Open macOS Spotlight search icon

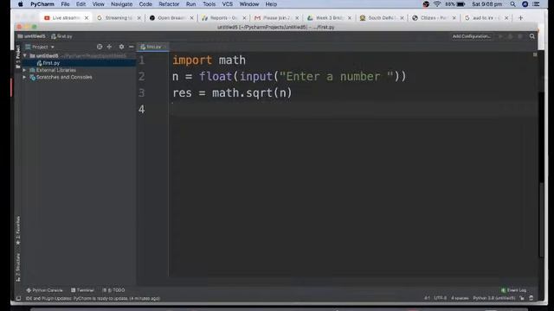pyautogui.click(x=512, y=4)
